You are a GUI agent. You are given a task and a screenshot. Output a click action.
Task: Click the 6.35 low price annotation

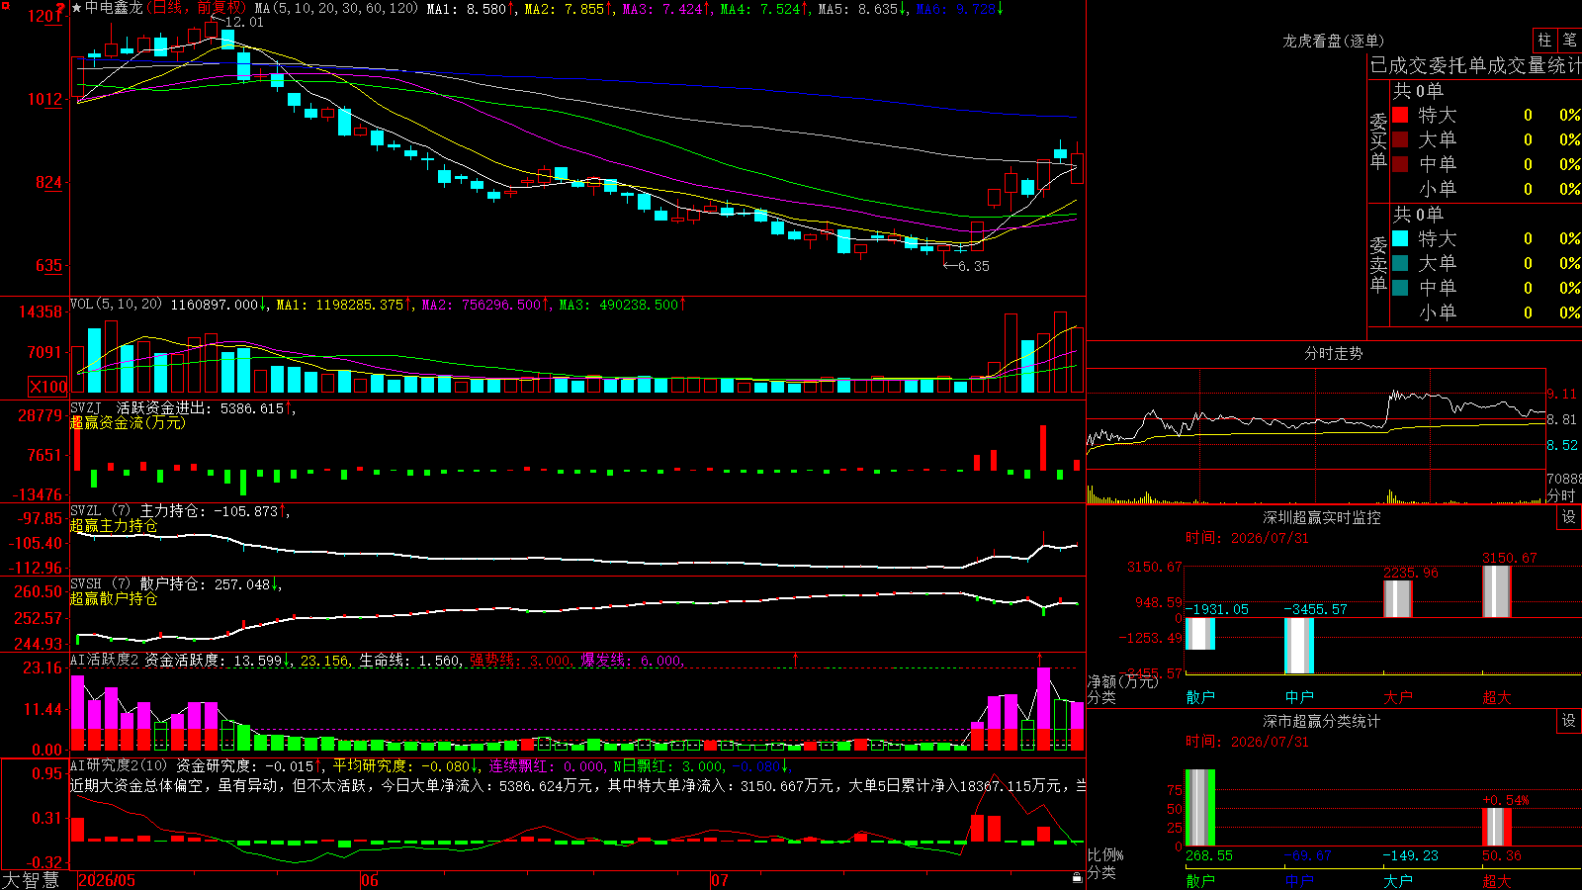click(x=974, y=266)
